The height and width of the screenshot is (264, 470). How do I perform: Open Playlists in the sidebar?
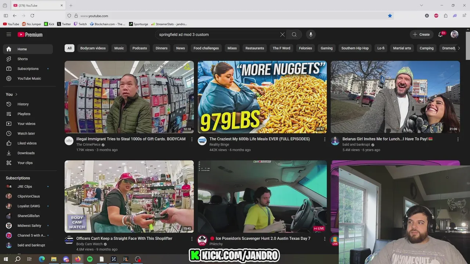28,114
